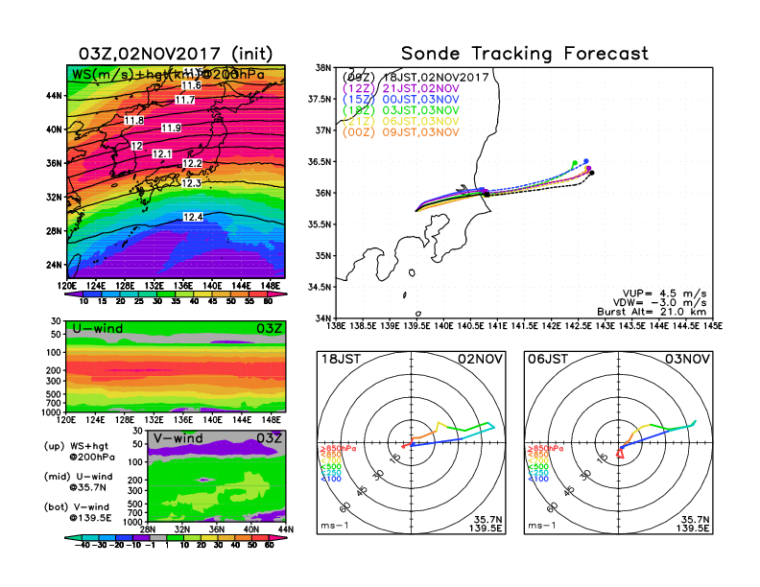
Task: Click the "03NOV" hodograph date label
Action: (x=687, y=359)
